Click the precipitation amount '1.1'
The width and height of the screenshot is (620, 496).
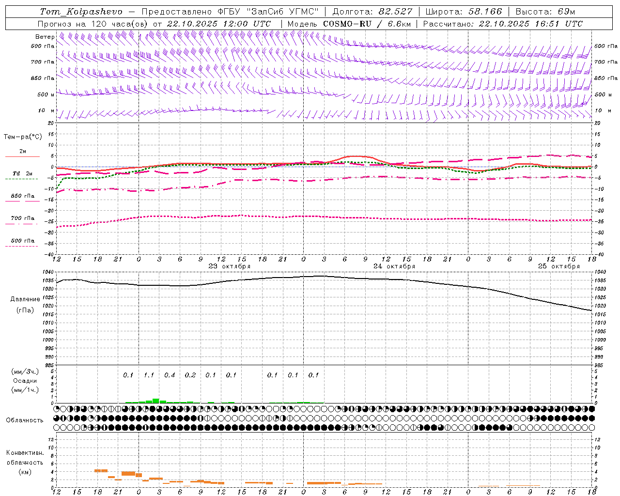[x=149, y=375]
